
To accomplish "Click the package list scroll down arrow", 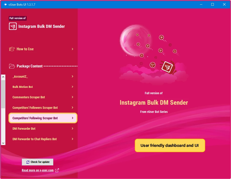I will pyautogui.click(x=3, y=143).
